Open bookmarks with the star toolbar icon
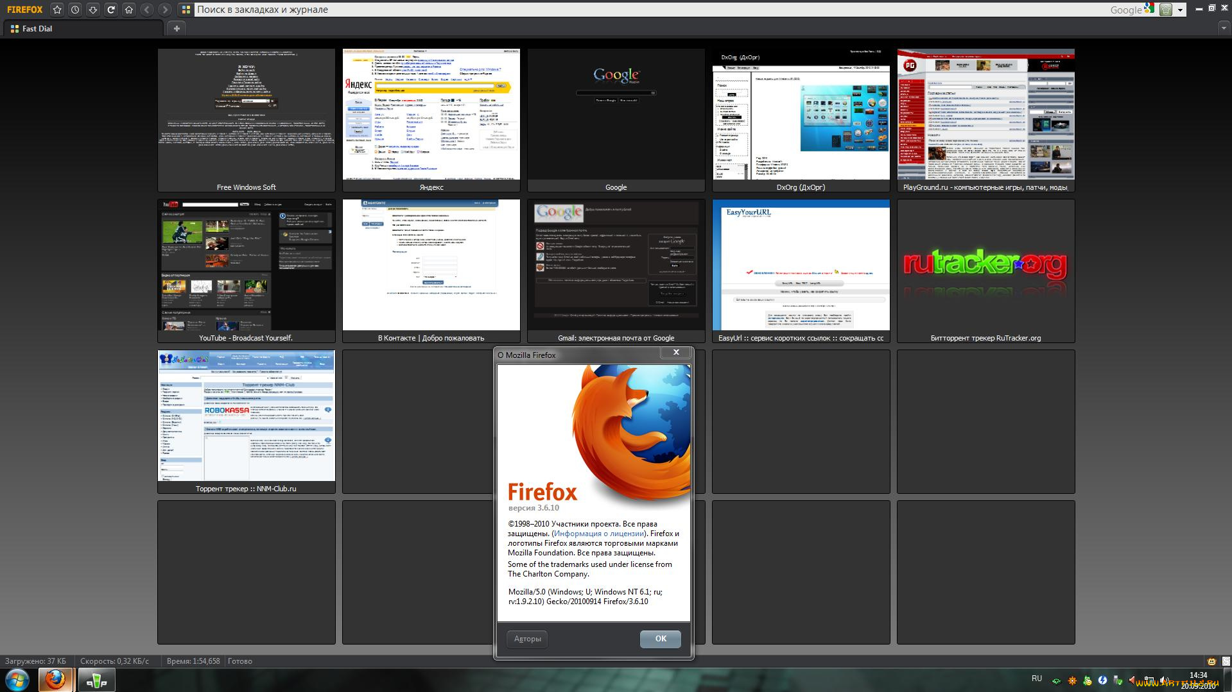Image resolution: width=1232 pixels, height=692 pixels. 57,10
